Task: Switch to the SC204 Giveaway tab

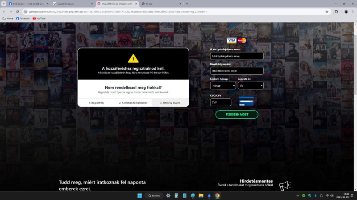Action: click(x=73, y=4)
